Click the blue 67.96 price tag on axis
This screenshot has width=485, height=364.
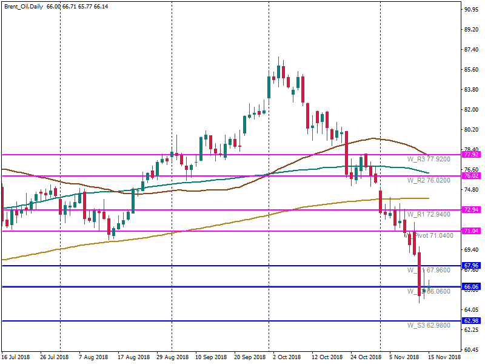click(471, 266)
